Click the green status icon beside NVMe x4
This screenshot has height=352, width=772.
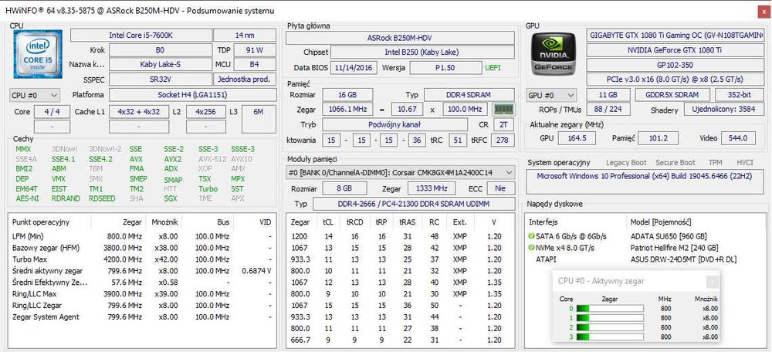[x=531, y=248]
